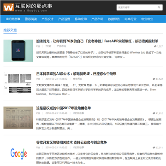Click the AI读心术 article excerpt text
166x166 pixels.
point(99,89)
